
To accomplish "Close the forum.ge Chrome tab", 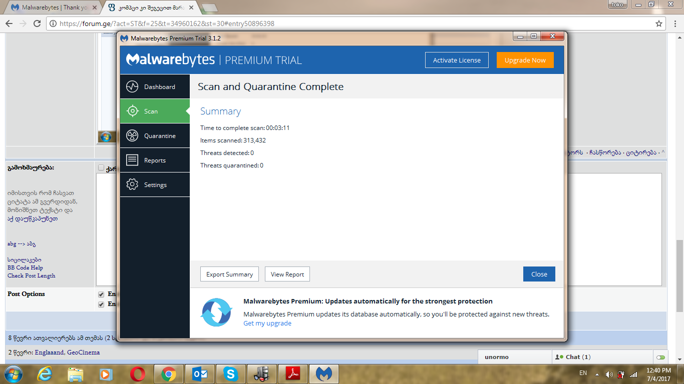I will (x=191, y=7).
